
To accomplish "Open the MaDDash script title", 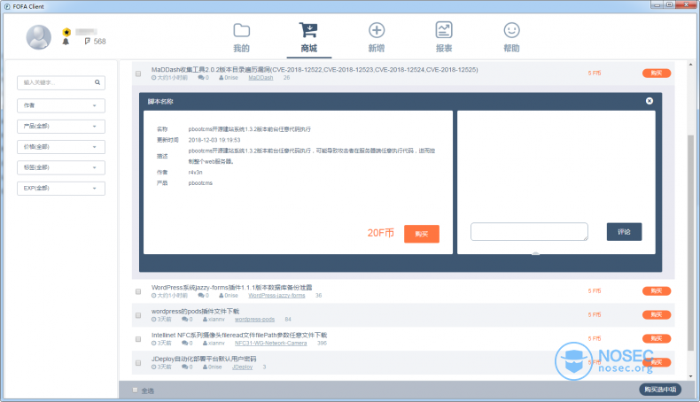I will pos(315,70).
